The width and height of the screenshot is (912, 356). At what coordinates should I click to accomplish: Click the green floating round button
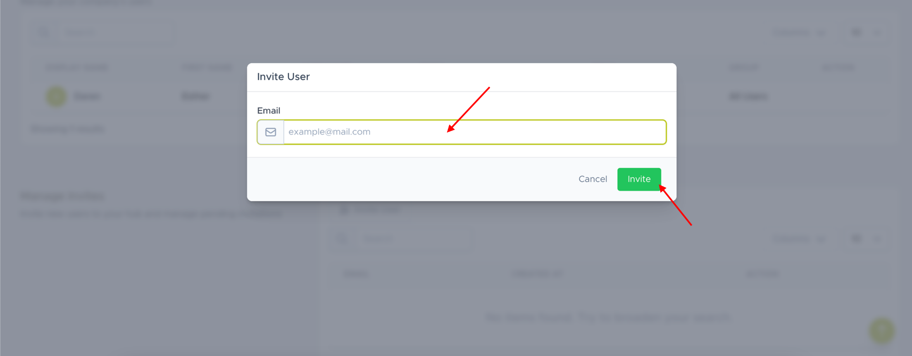click(x=882, y=330)
